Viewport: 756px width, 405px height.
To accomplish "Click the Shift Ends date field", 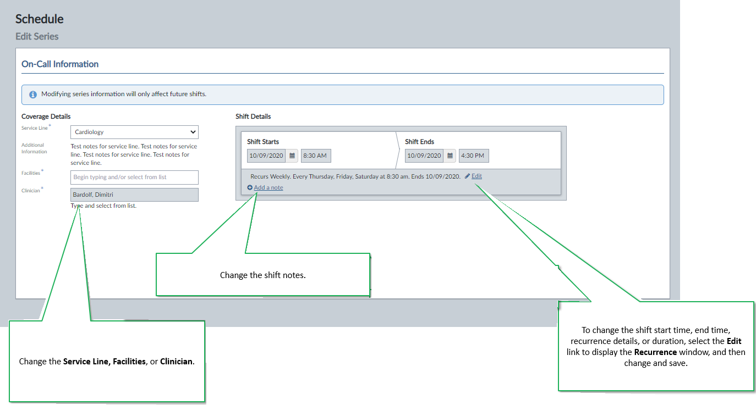I will pyautogui.click(x=424, y=156).
